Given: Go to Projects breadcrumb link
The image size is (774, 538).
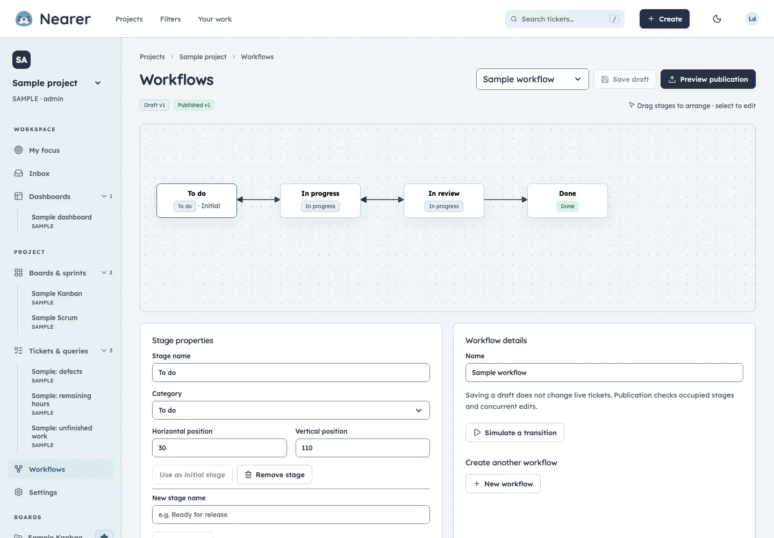Looking at the screenshot, I should click(x=152, y=56).
